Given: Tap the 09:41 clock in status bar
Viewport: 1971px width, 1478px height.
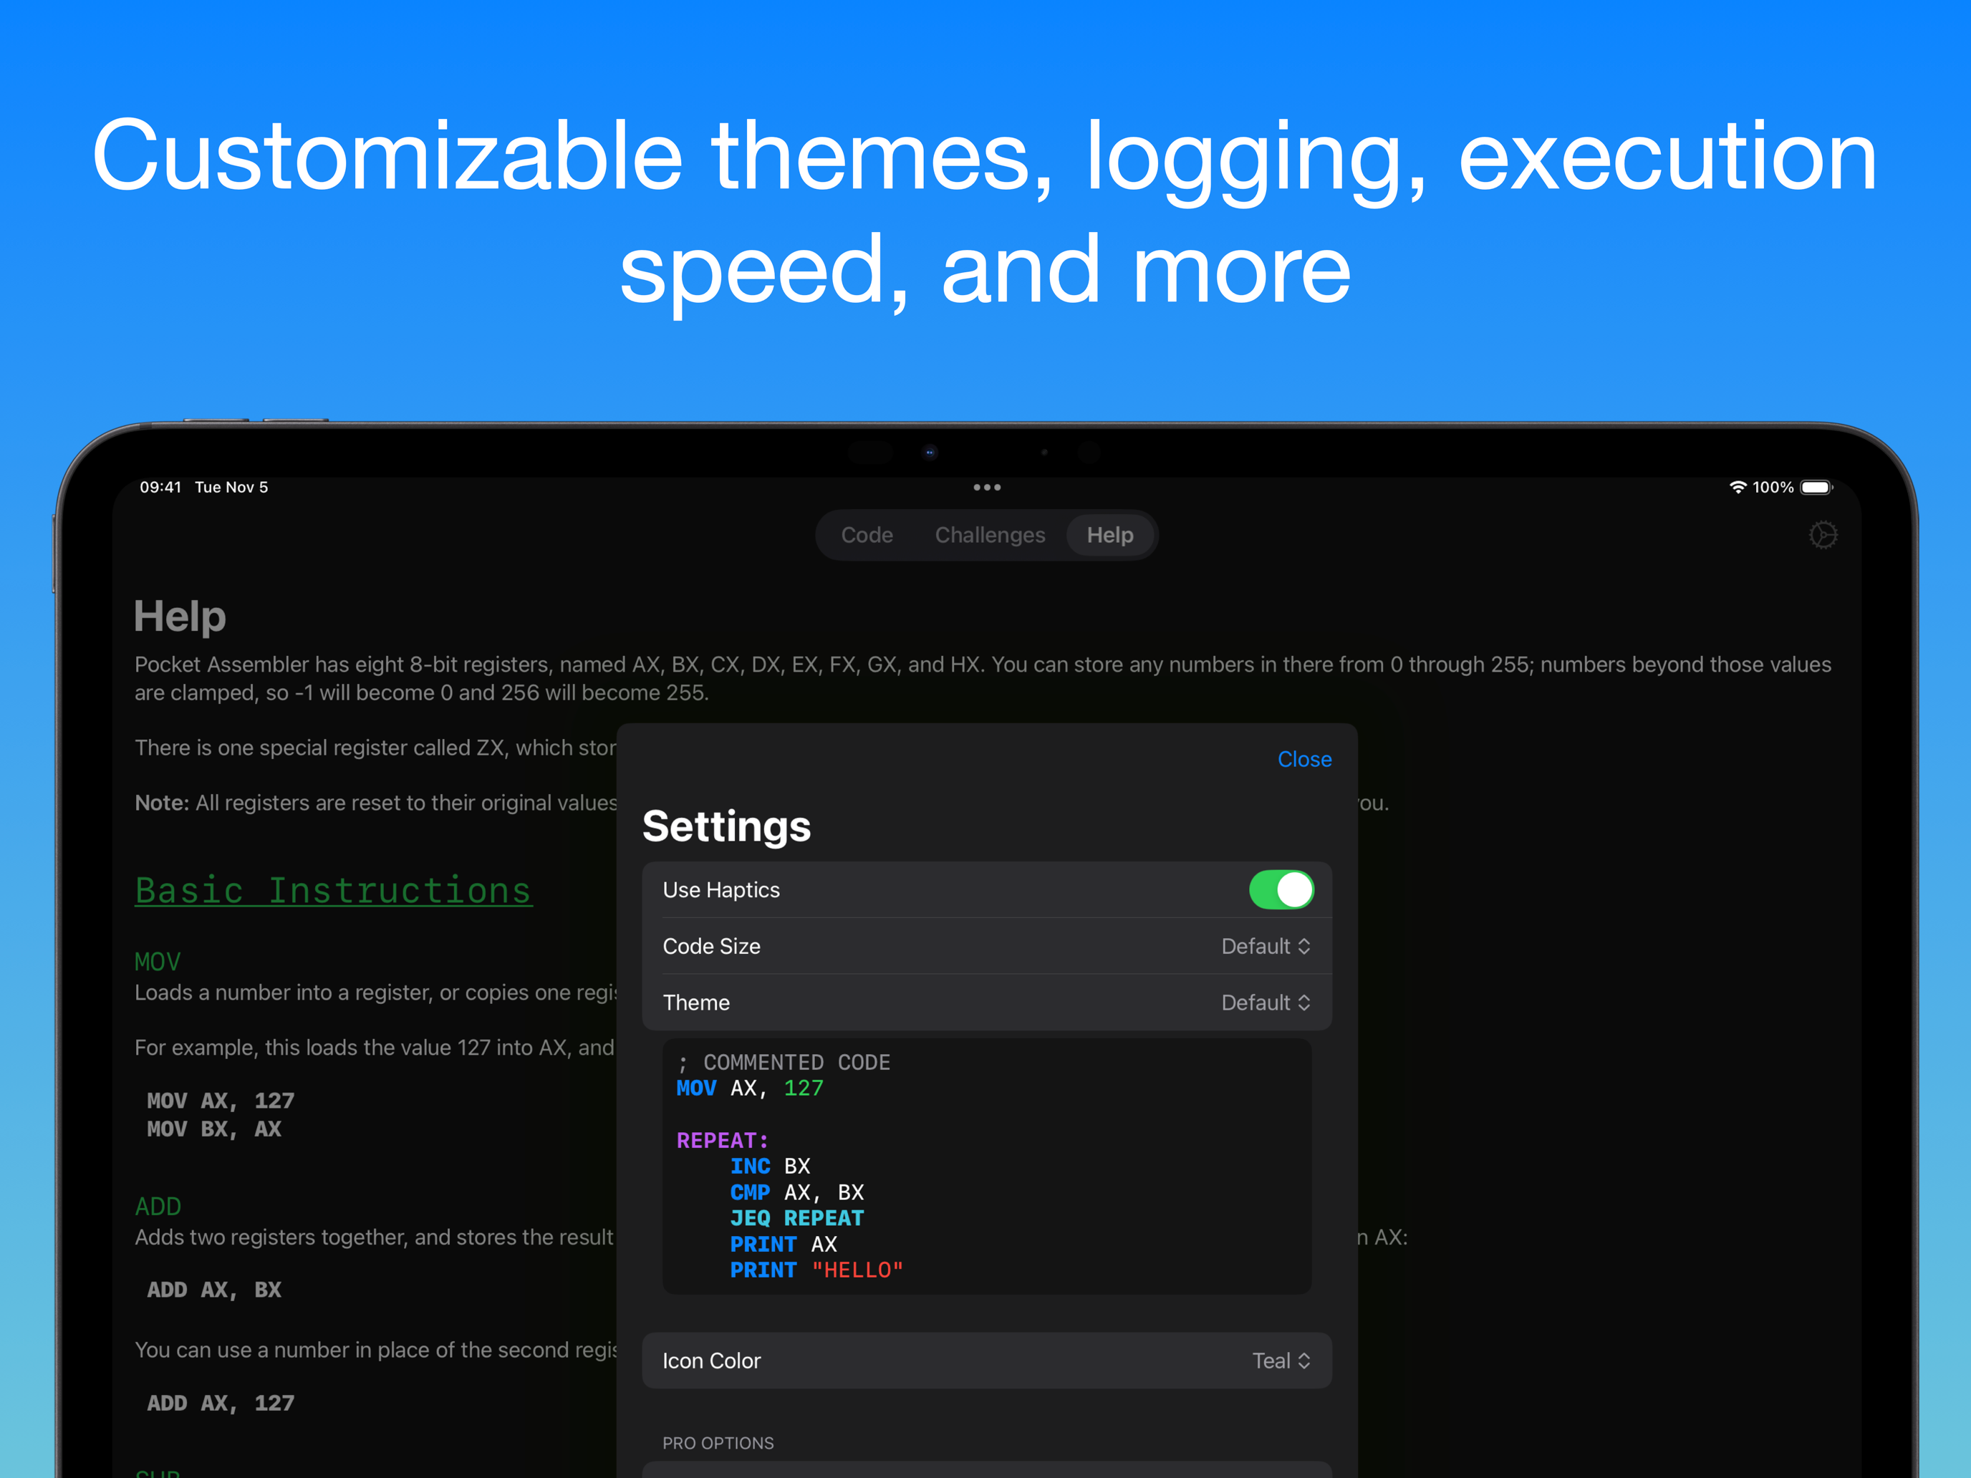Looking at the screenshot, I should point(160,488).
